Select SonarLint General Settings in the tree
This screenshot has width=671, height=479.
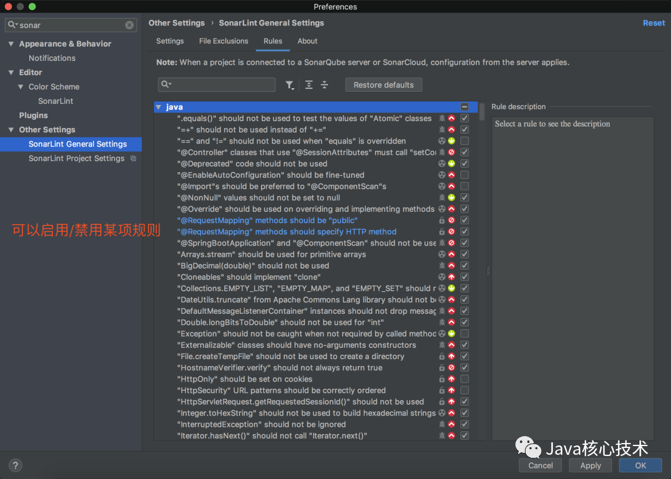pos(71,144)
